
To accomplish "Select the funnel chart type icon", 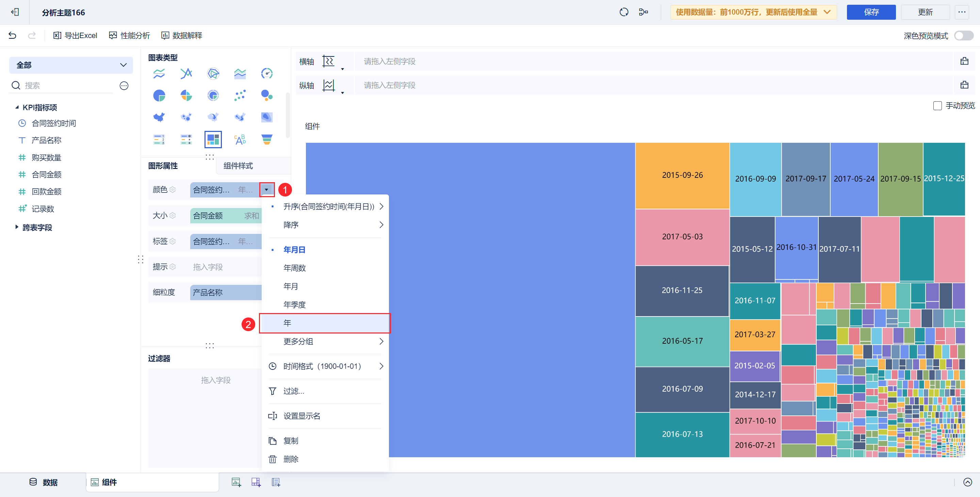I will tap(267, 139).
